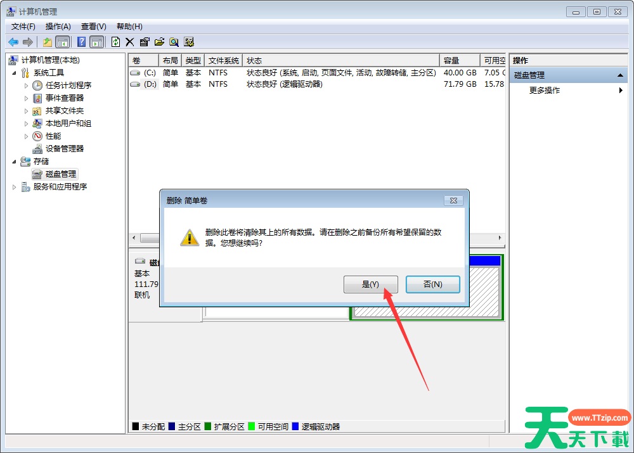
Task: Click the Services and Applications icon
Action: pyautogui.click(x=25, y=187)
